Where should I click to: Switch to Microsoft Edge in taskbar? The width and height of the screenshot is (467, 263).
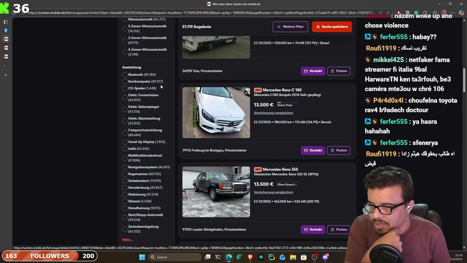[229, 257]
